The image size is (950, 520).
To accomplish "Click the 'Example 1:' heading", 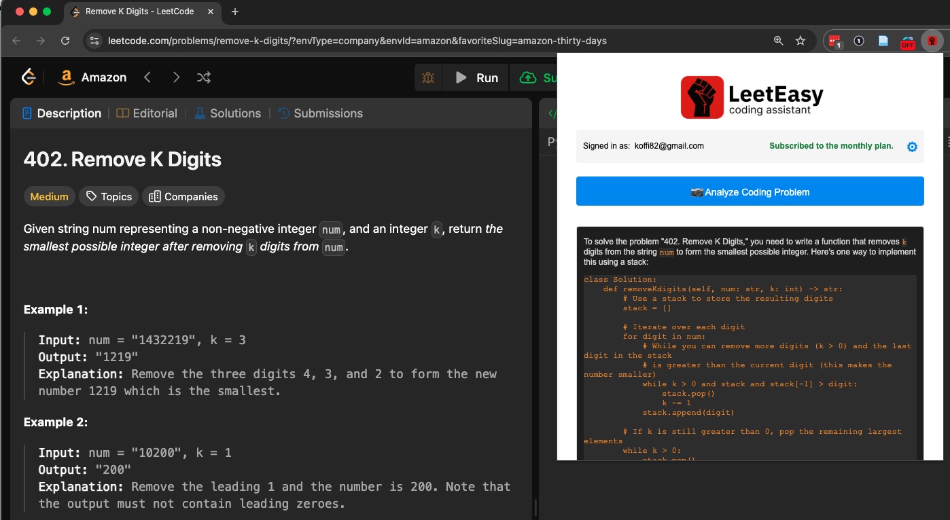I will [56, 310].
